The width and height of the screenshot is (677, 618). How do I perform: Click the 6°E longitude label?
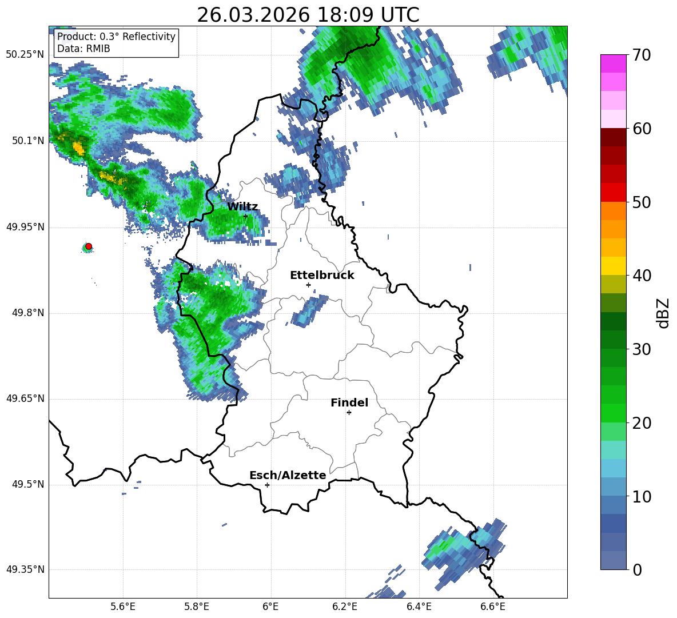(x=270, y=607)
